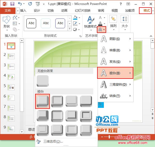Click the Undo arrow icon
Screen dimensions: 155x147
click(20, 4)
